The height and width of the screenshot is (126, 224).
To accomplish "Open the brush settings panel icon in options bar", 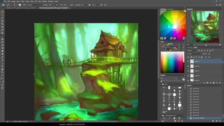I will (20, 5).
